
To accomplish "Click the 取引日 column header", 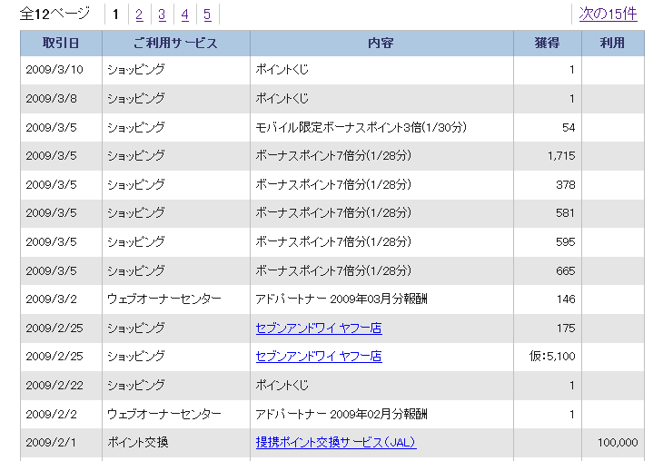I will click(61, 43).
